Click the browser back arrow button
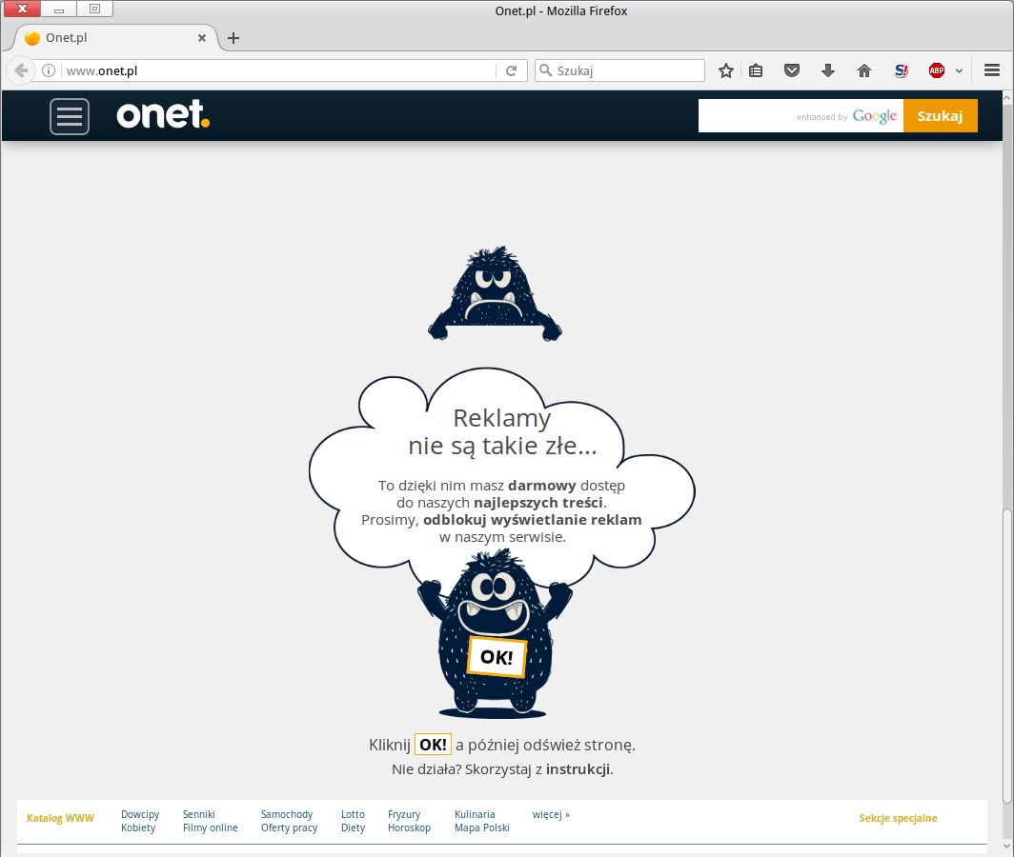This screenshot has width=1014, height=857. (21, 70)
